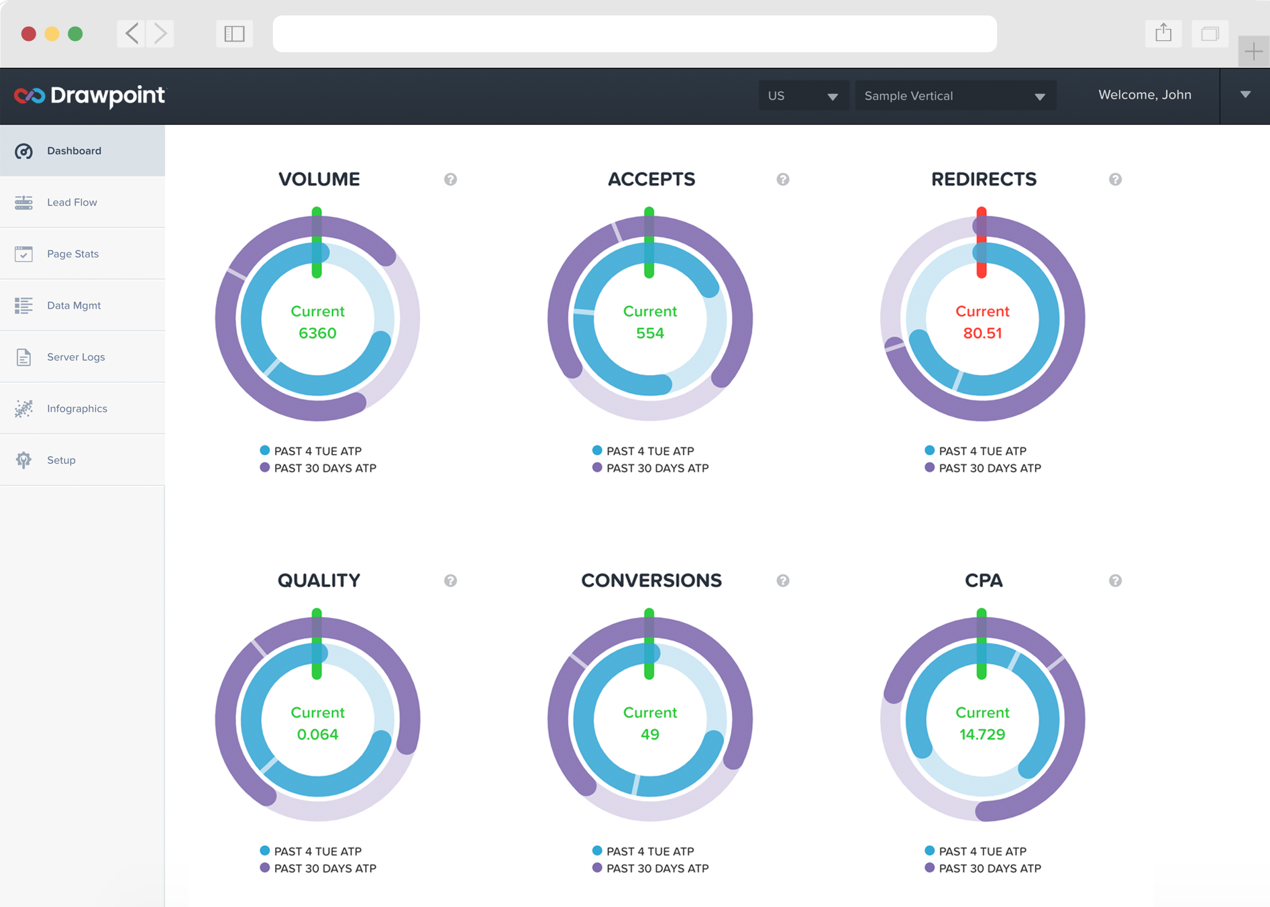
Task: Click the help icon beside VOLUME
Action: (x=450, y=179)
